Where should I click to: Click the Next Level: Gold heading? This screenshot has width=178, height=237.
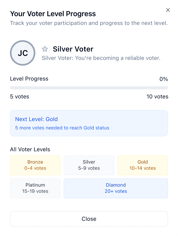pyautogui.click(x=36, y=119)
